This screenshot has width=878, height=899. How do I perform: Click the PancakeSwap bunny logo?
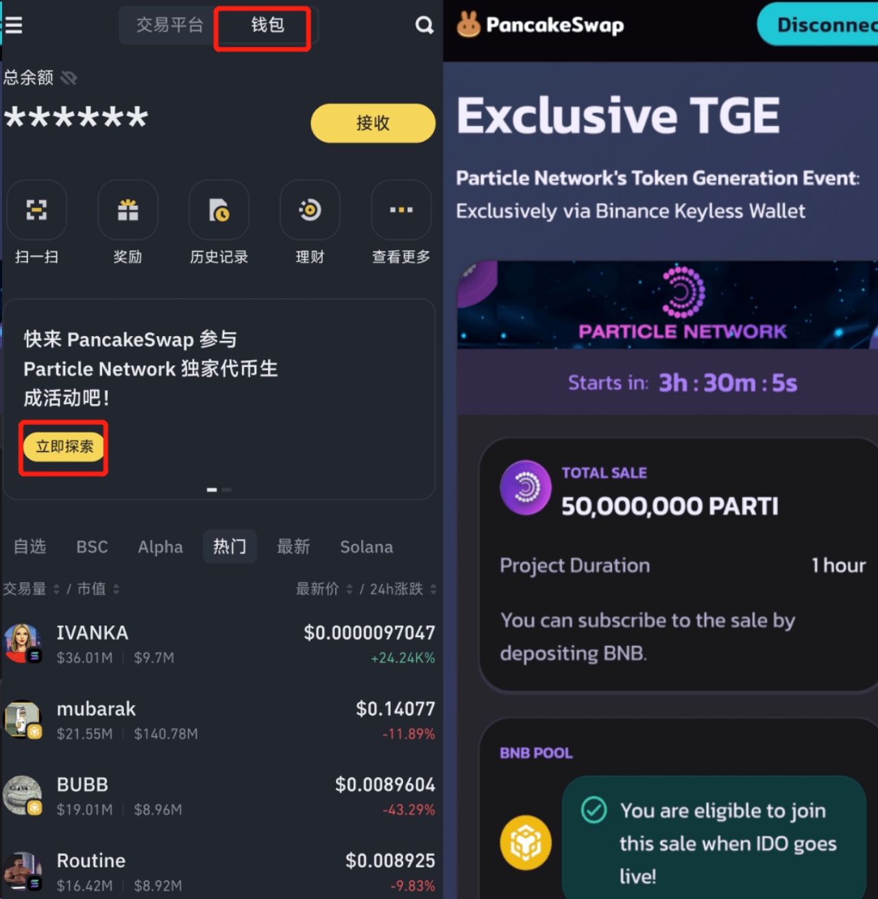click(x=469, y=25)
